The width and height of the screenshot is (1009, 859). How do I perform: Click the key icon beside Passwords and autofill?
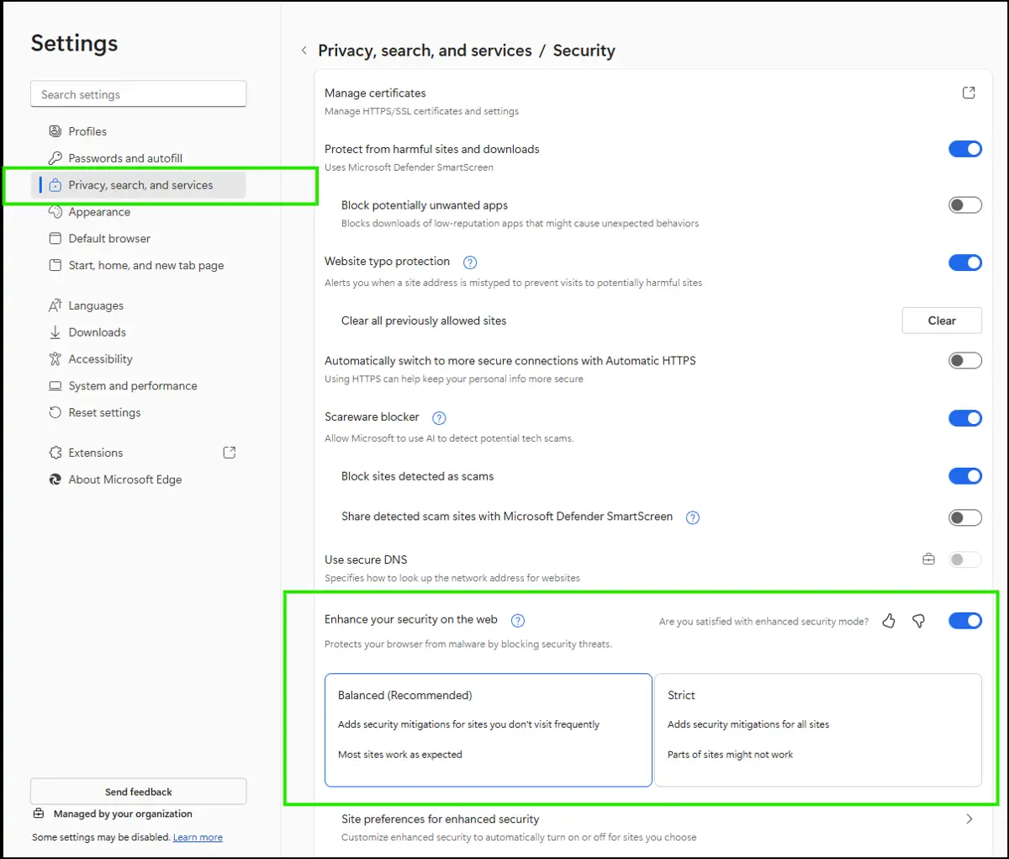[55, 158]
